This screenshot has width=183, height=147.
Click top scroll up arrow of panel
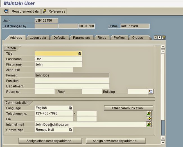163,47
